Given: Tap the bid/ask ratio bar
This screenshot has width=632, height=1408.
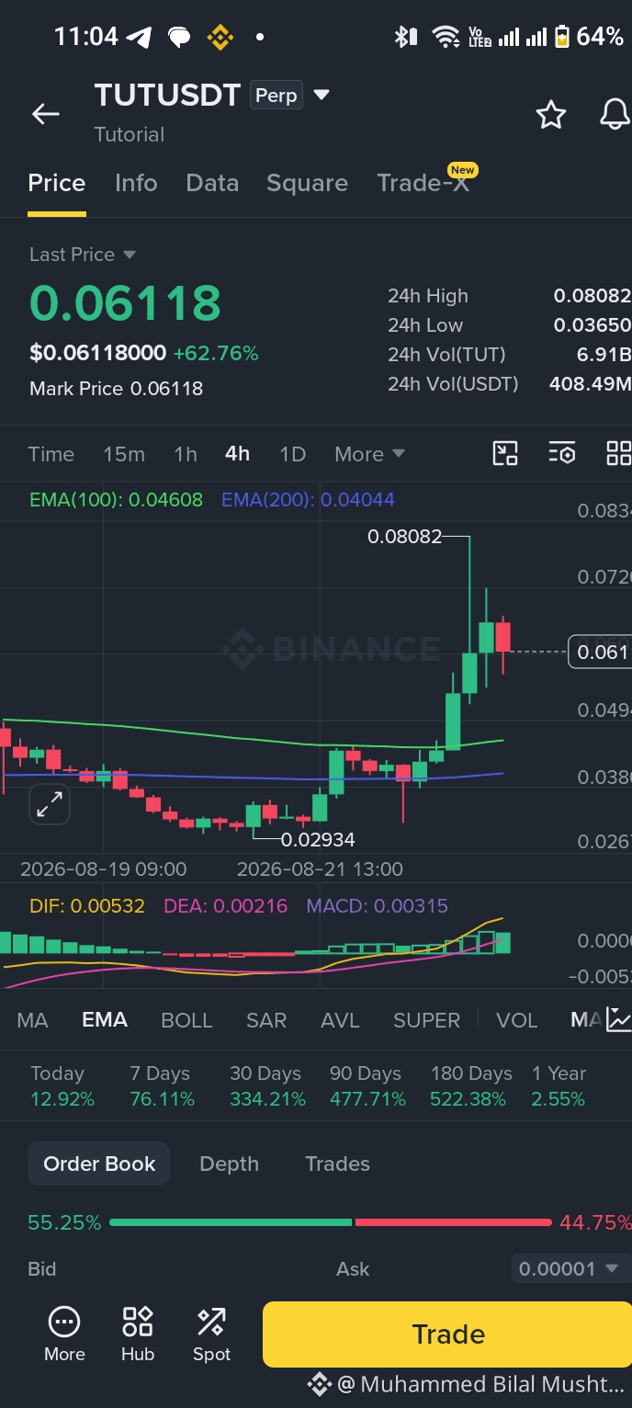Looking at the screenshot, I should (x=331, y=1222).
